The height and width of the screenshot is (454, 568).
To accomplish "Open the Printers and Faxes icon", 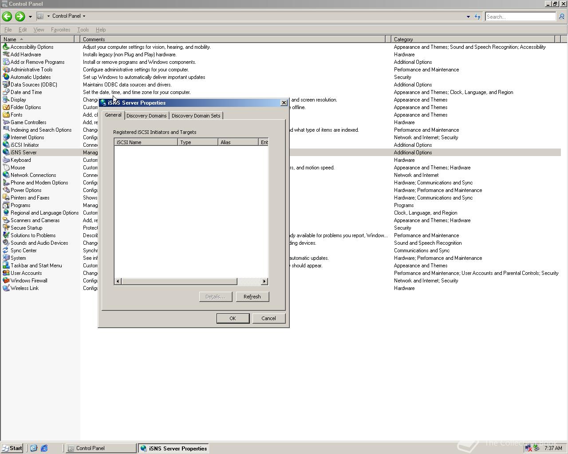I will (6, 198).
